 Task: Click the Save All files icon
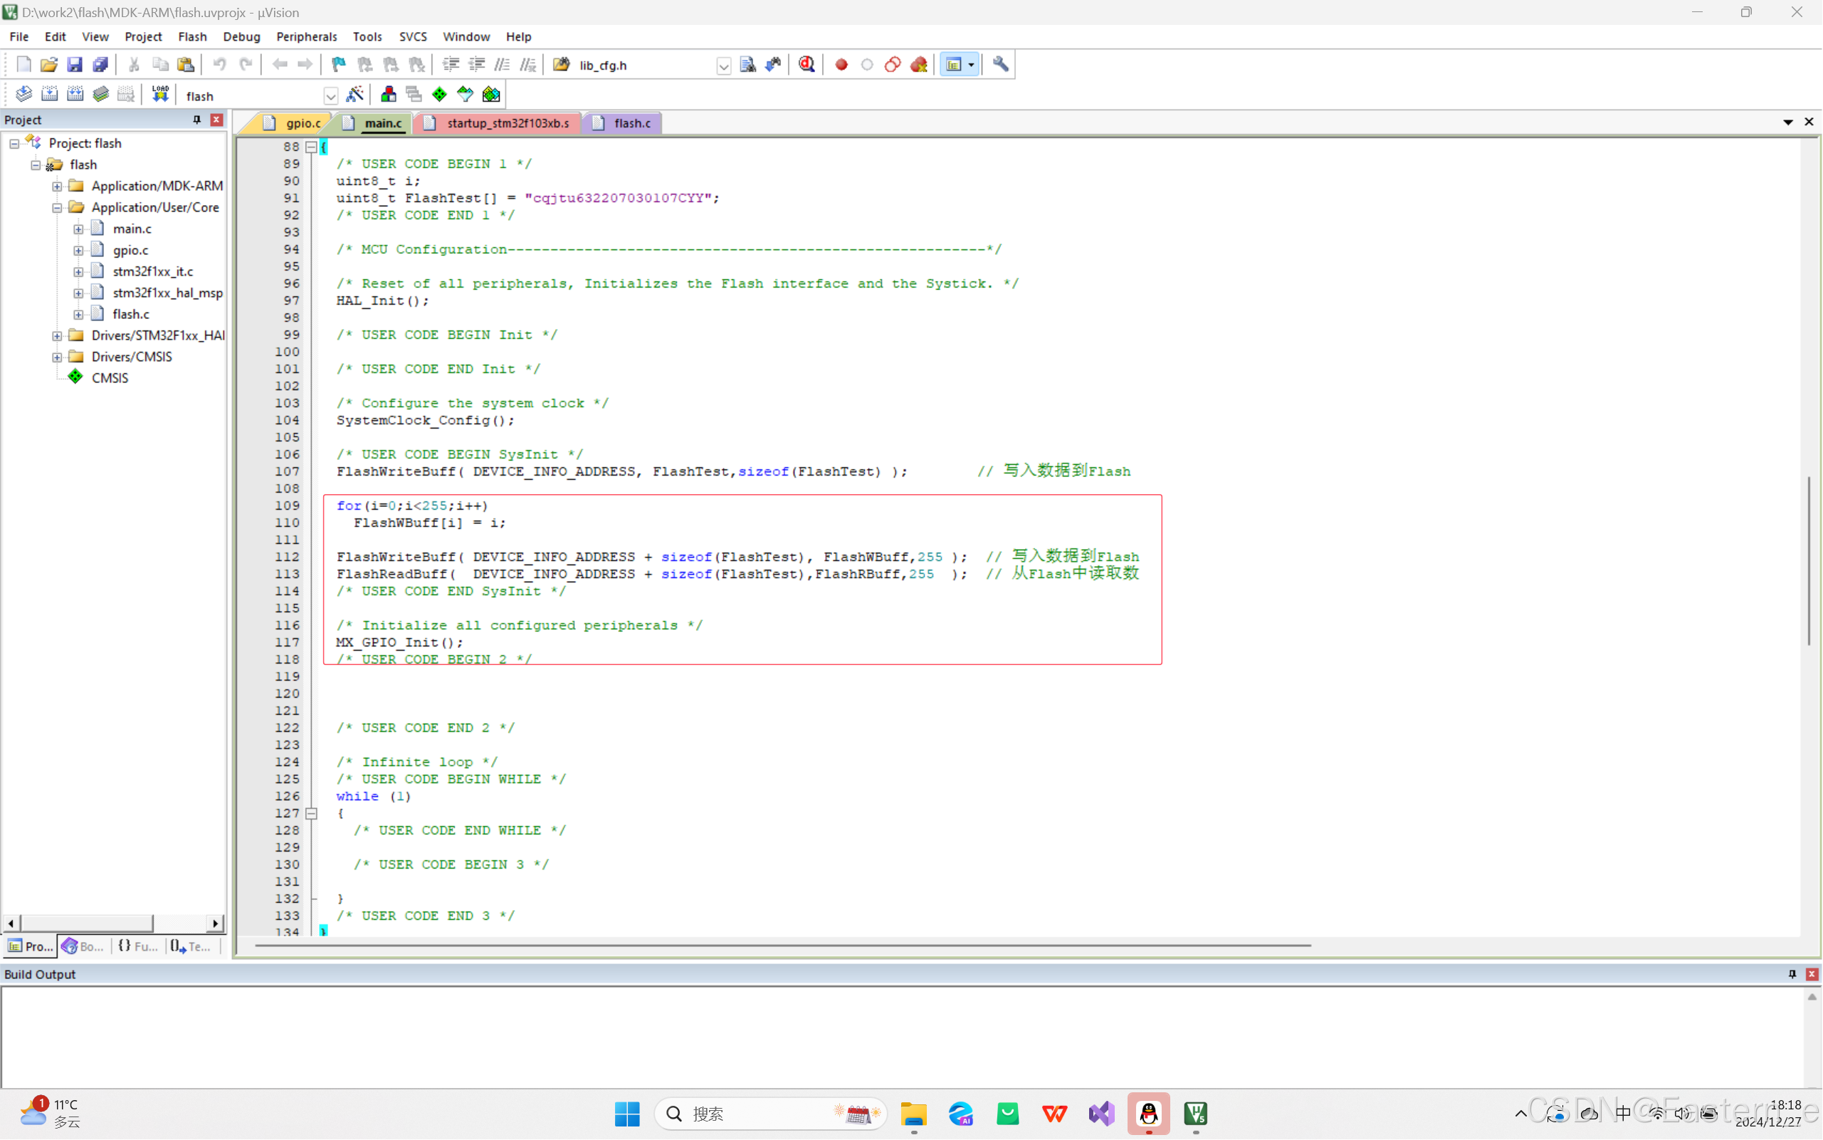[x=100, y=65]
